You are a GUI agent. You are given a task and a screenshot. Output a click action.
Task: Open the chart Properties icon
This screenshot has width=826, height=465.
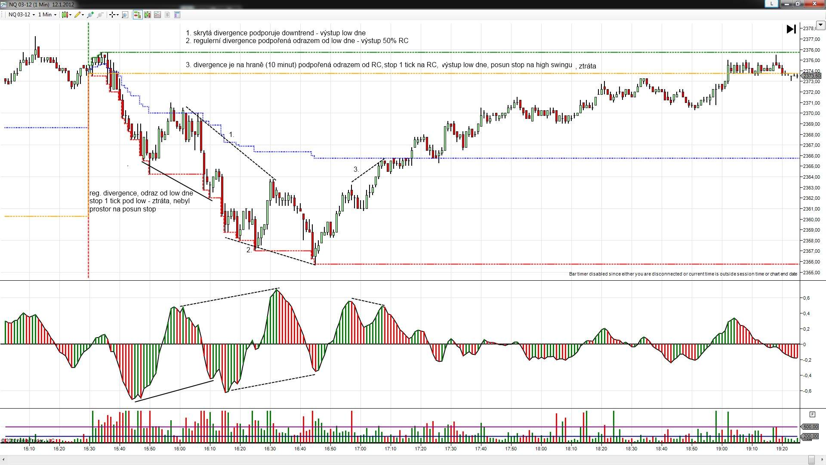click(x=177, y=15)
